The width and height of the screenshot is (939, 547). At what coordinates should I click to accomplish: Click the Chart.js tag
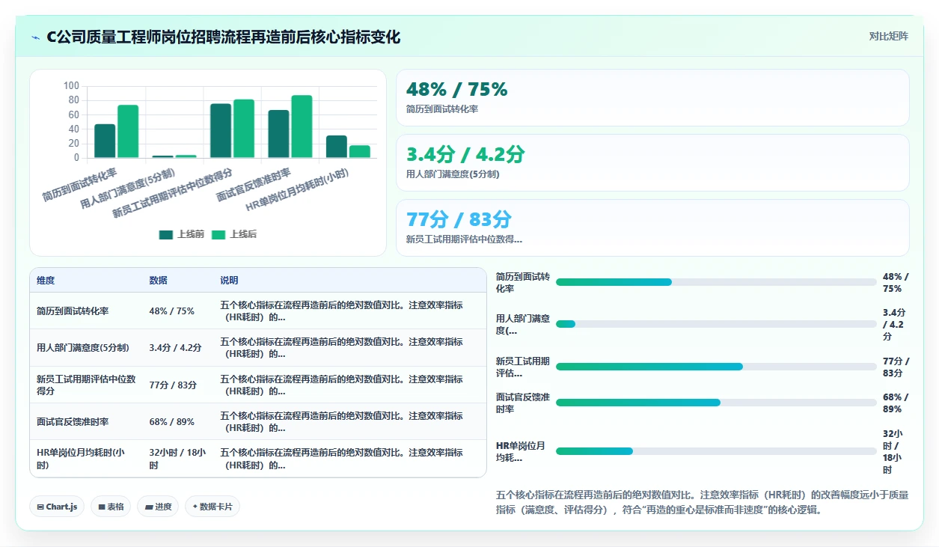point(58,507)
